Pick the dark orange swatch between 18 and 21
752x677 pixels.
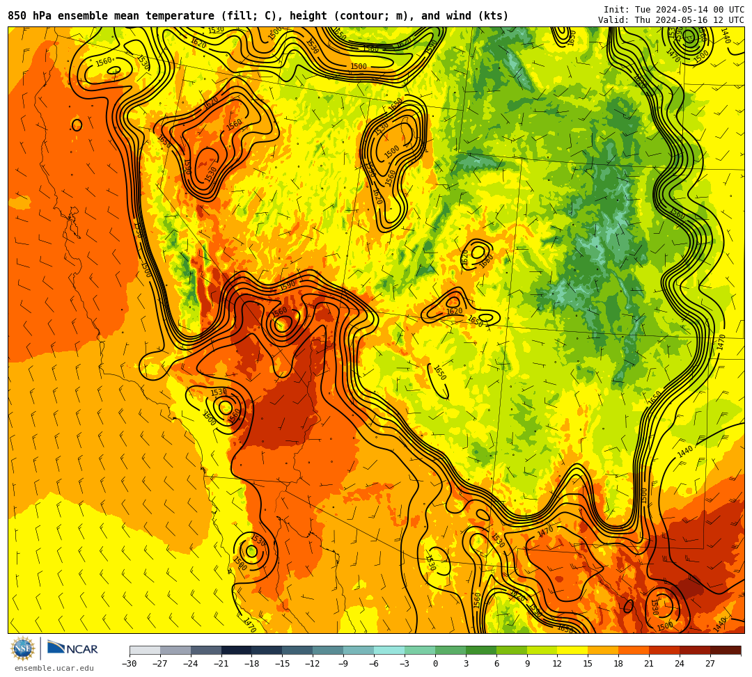tap(634, 651)
